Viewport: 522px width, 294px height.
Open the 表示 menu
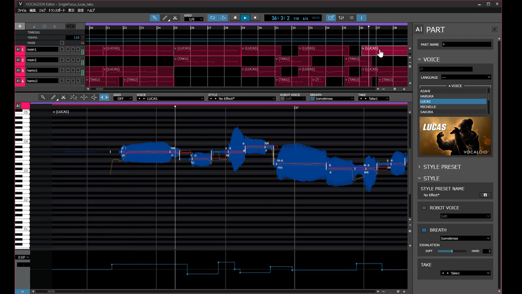(71, 10)
